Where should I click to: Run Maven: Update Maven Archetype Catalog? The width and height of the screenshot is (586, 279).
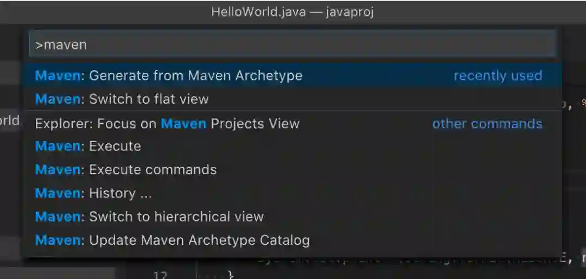(x=292, y=240)
